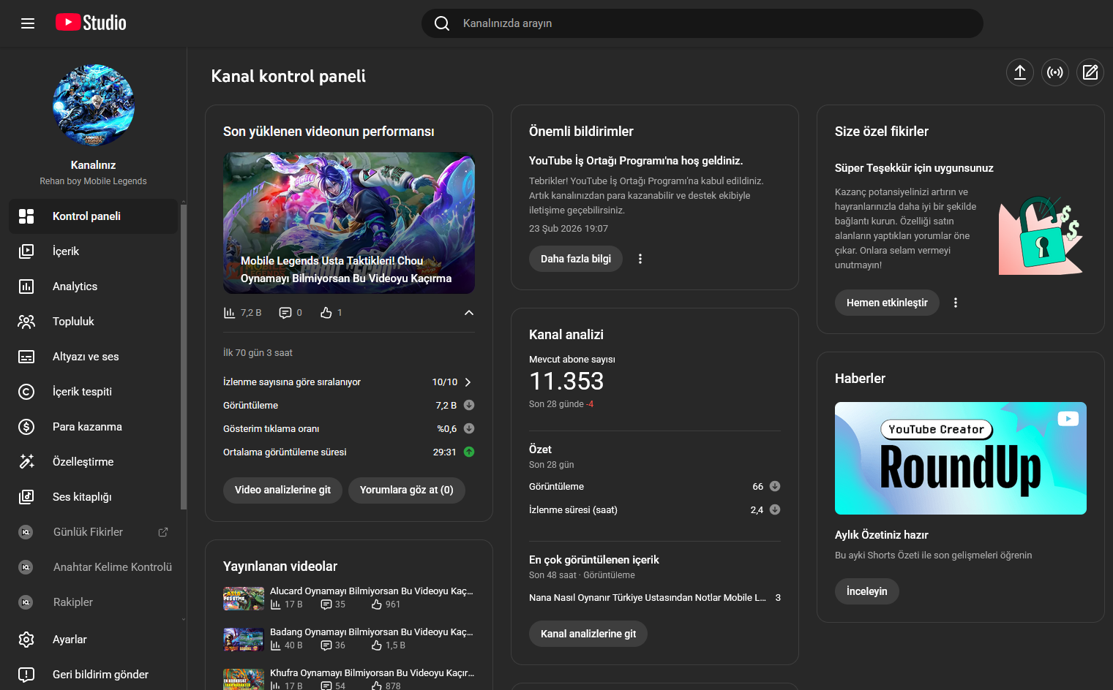Click in the channel search field

point(702,23)
